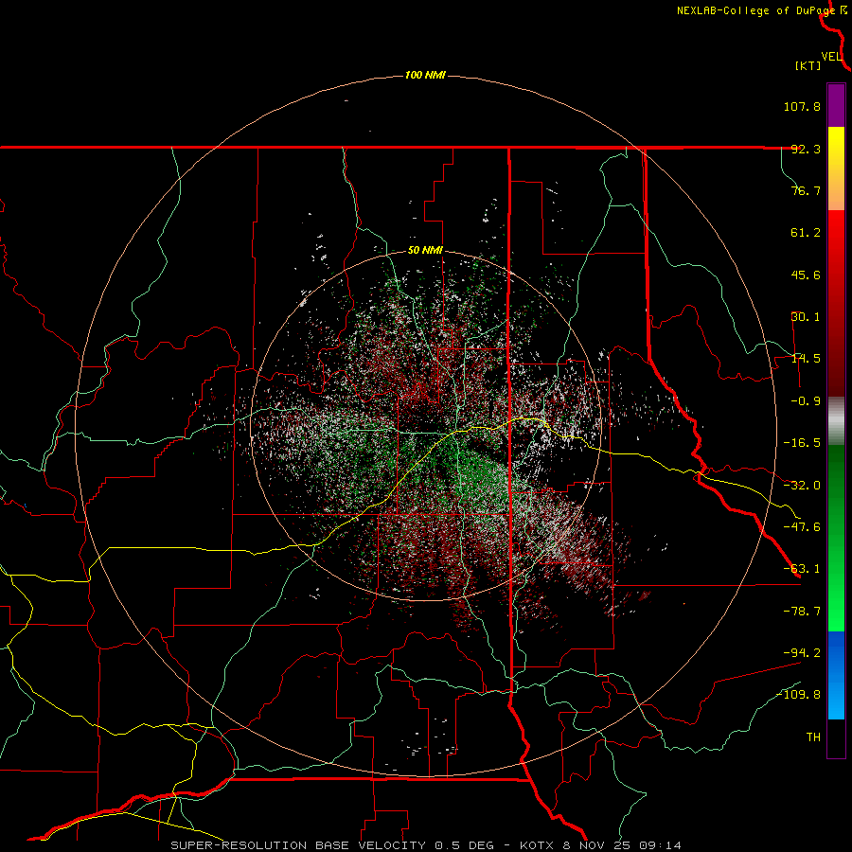Click the -94.2 velocity scale value
Screen dimensions: 852x852
point(802,652)
